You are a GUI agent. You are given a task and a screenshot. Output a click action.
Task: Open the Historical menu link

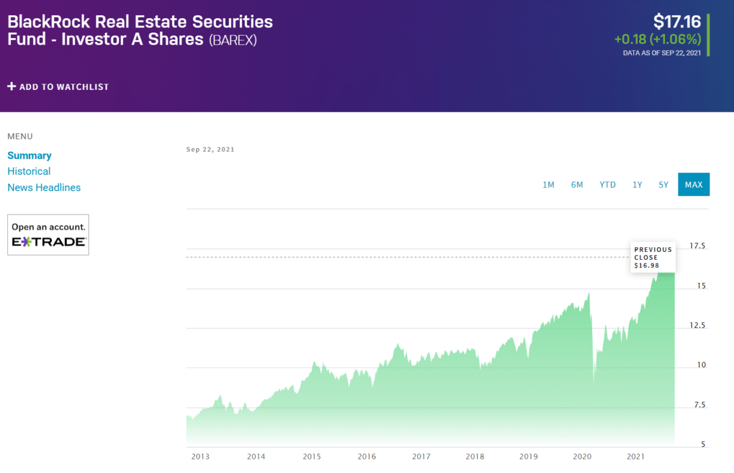pyautogui.click(x=29, y=172)
